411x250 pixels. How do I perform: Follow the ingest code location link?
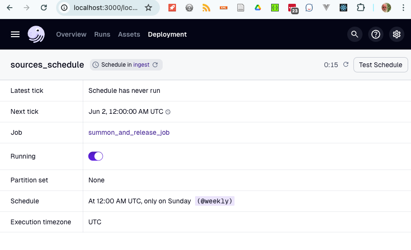click(141, 65)
